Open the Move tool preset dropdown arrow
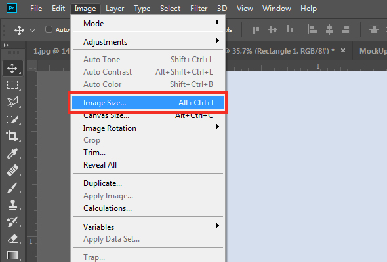 pos(32,31)
